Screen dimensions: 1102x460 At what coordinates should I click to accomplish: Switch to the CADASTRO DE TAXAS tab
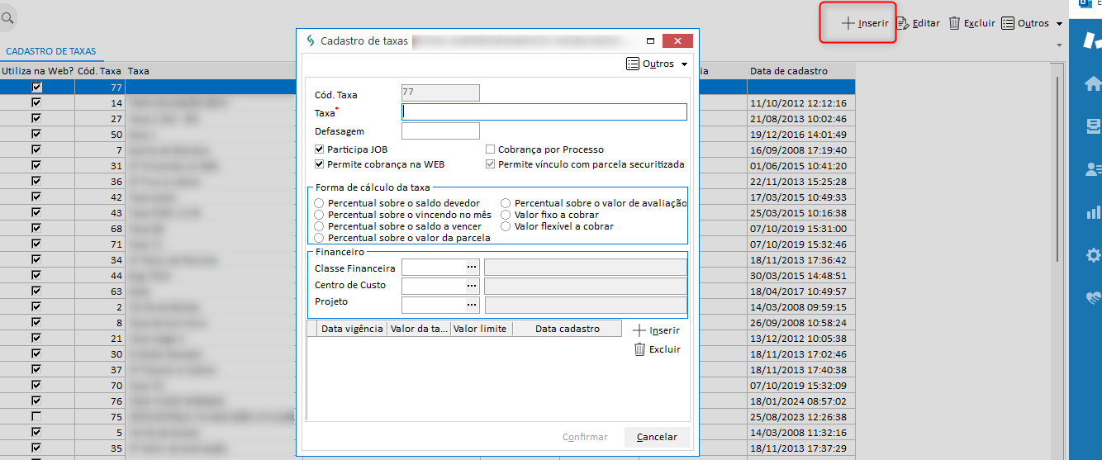pyautogui.click(x=51, y=51)
